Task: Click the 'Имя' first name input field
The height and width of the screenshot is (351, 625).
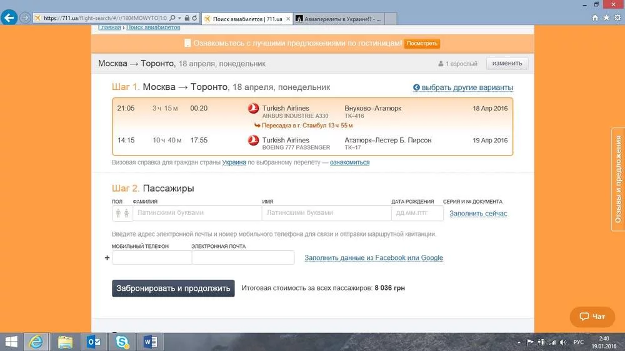Action: click(x=326, y=213)
